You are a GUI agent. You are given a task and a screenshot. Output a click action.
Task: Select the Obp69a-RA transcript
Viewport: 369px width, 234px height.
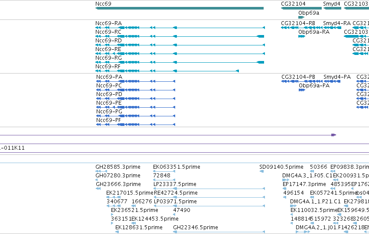(302, 36)
